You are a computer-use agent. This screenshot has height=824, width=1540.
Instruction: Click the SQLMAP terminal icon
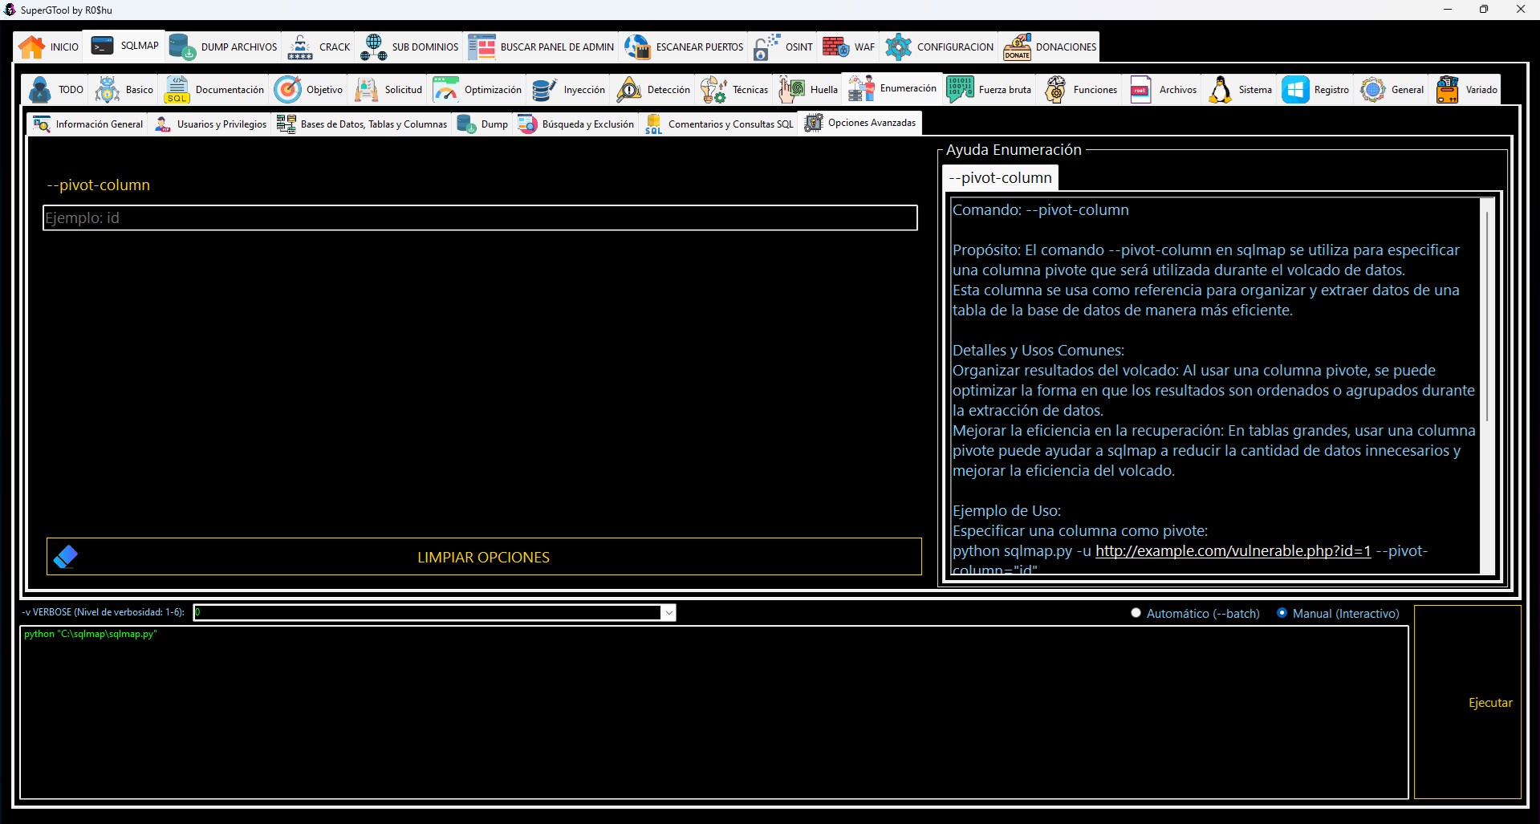pos(102,46)
